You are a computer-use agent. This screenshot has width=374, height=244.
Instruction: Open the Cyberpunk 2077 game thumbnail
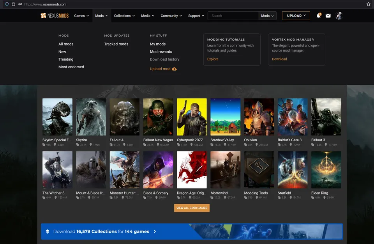192,117
